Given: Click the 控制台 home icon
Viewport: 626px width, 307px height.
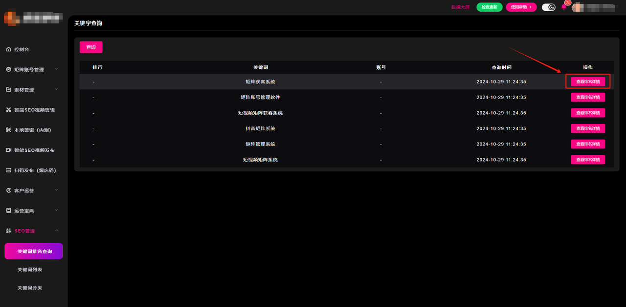Looking at the screenshot, I should point(8,49).
